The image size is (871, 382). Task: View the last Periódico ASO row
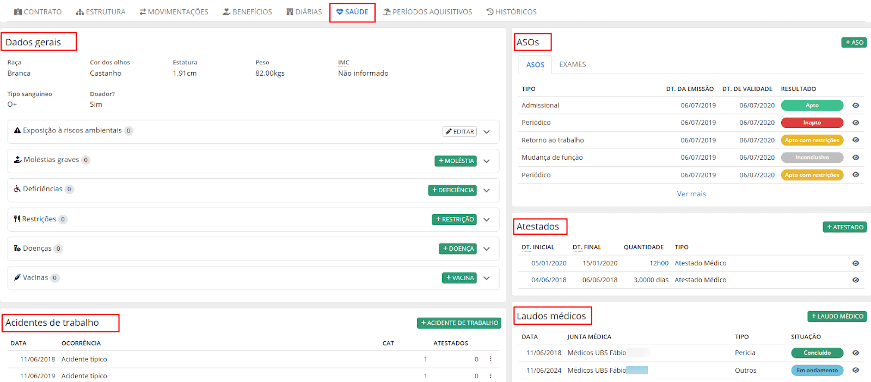(855, 175)
